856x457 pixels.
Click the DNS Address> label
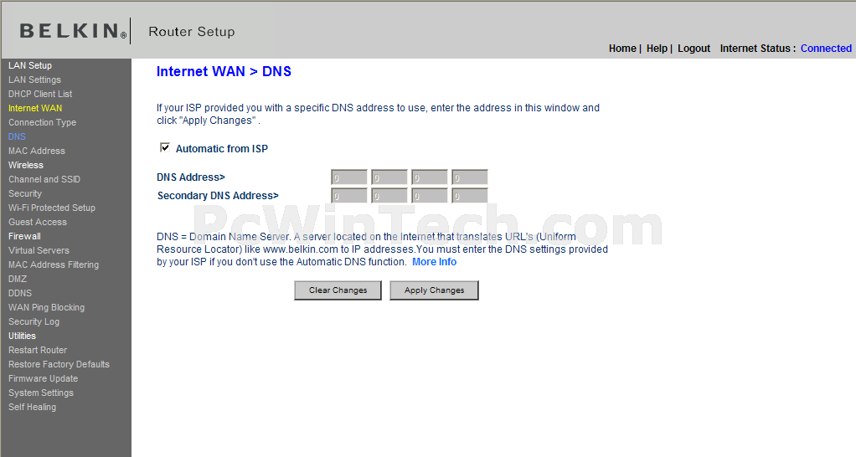pyautogui.click(x=190, y=177)
